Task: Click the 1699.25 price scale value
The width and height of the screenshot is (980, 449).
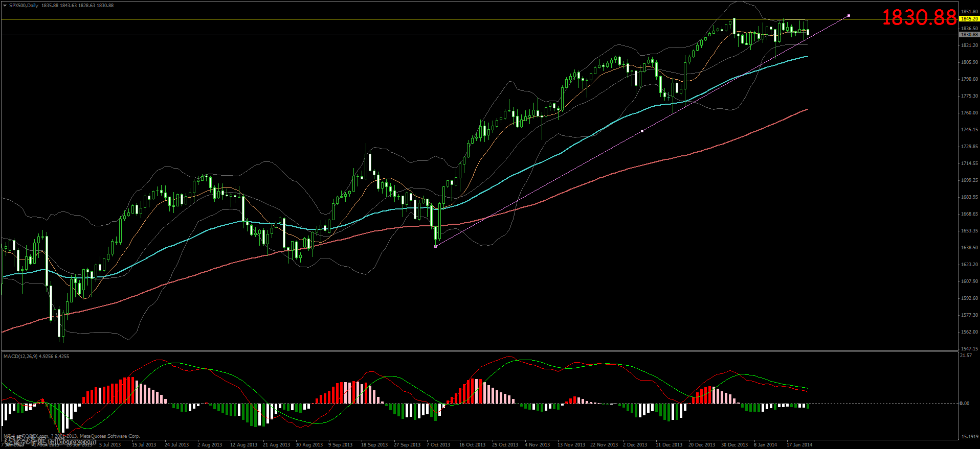Action: click(969, 180)
